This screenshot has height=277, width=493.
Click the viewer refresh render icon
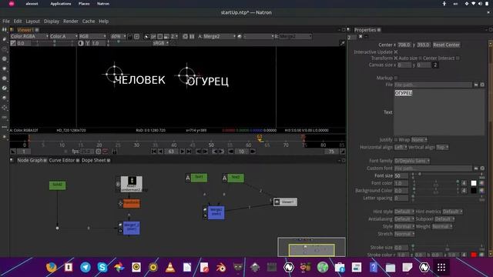(185, 36)
